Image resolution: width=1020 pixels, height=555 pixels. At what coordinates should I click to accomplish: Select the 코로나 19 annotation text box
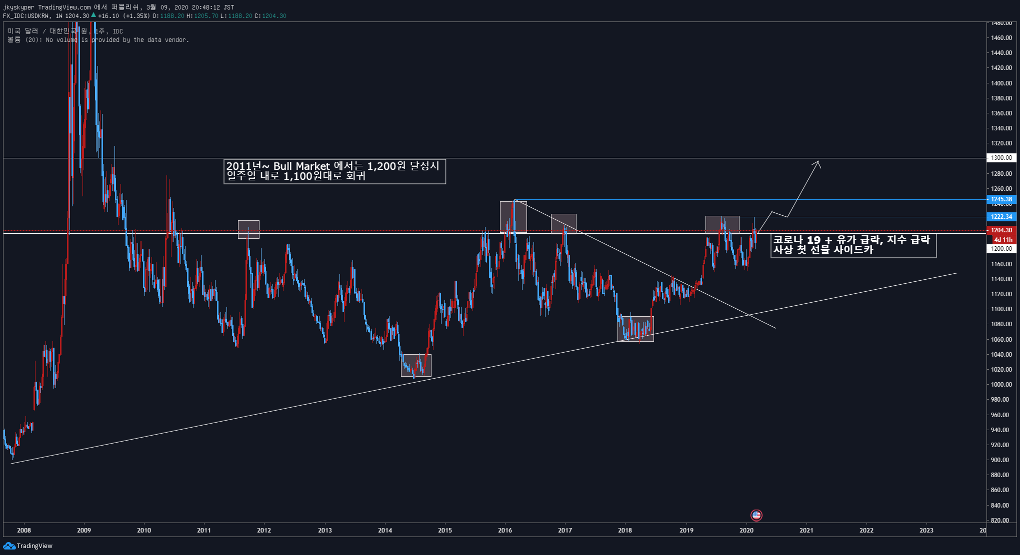pos(853,245)
